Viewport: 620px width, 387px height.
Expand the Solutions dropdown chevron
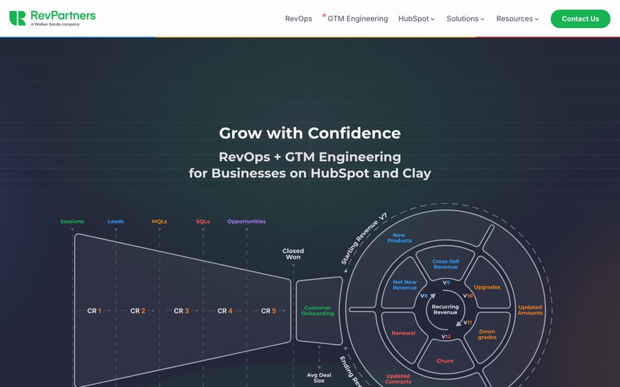coord(482,19)
